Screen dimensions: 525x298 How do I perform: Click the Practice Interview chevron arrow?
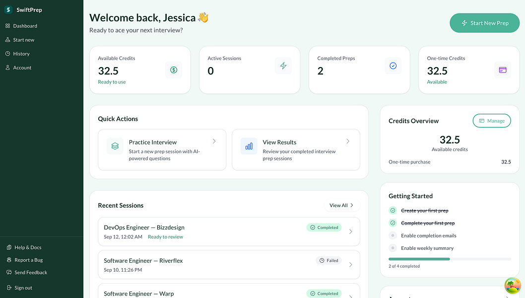(x=214, y=141)
